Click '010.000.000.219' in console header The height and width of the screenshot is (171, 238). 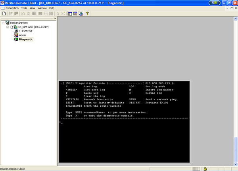pos(157,83)
